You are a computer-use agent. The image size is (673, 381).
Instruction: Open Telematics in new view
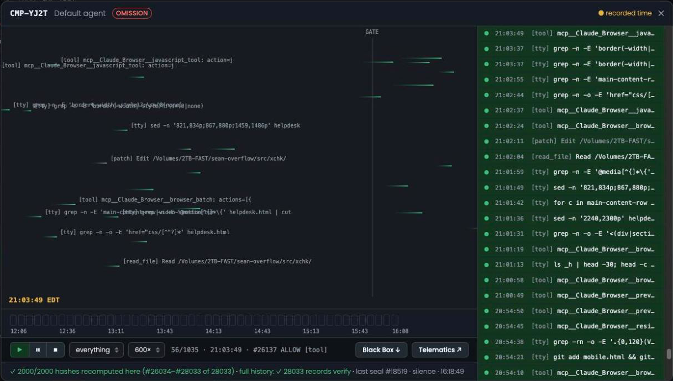click(x=440, y=350)
